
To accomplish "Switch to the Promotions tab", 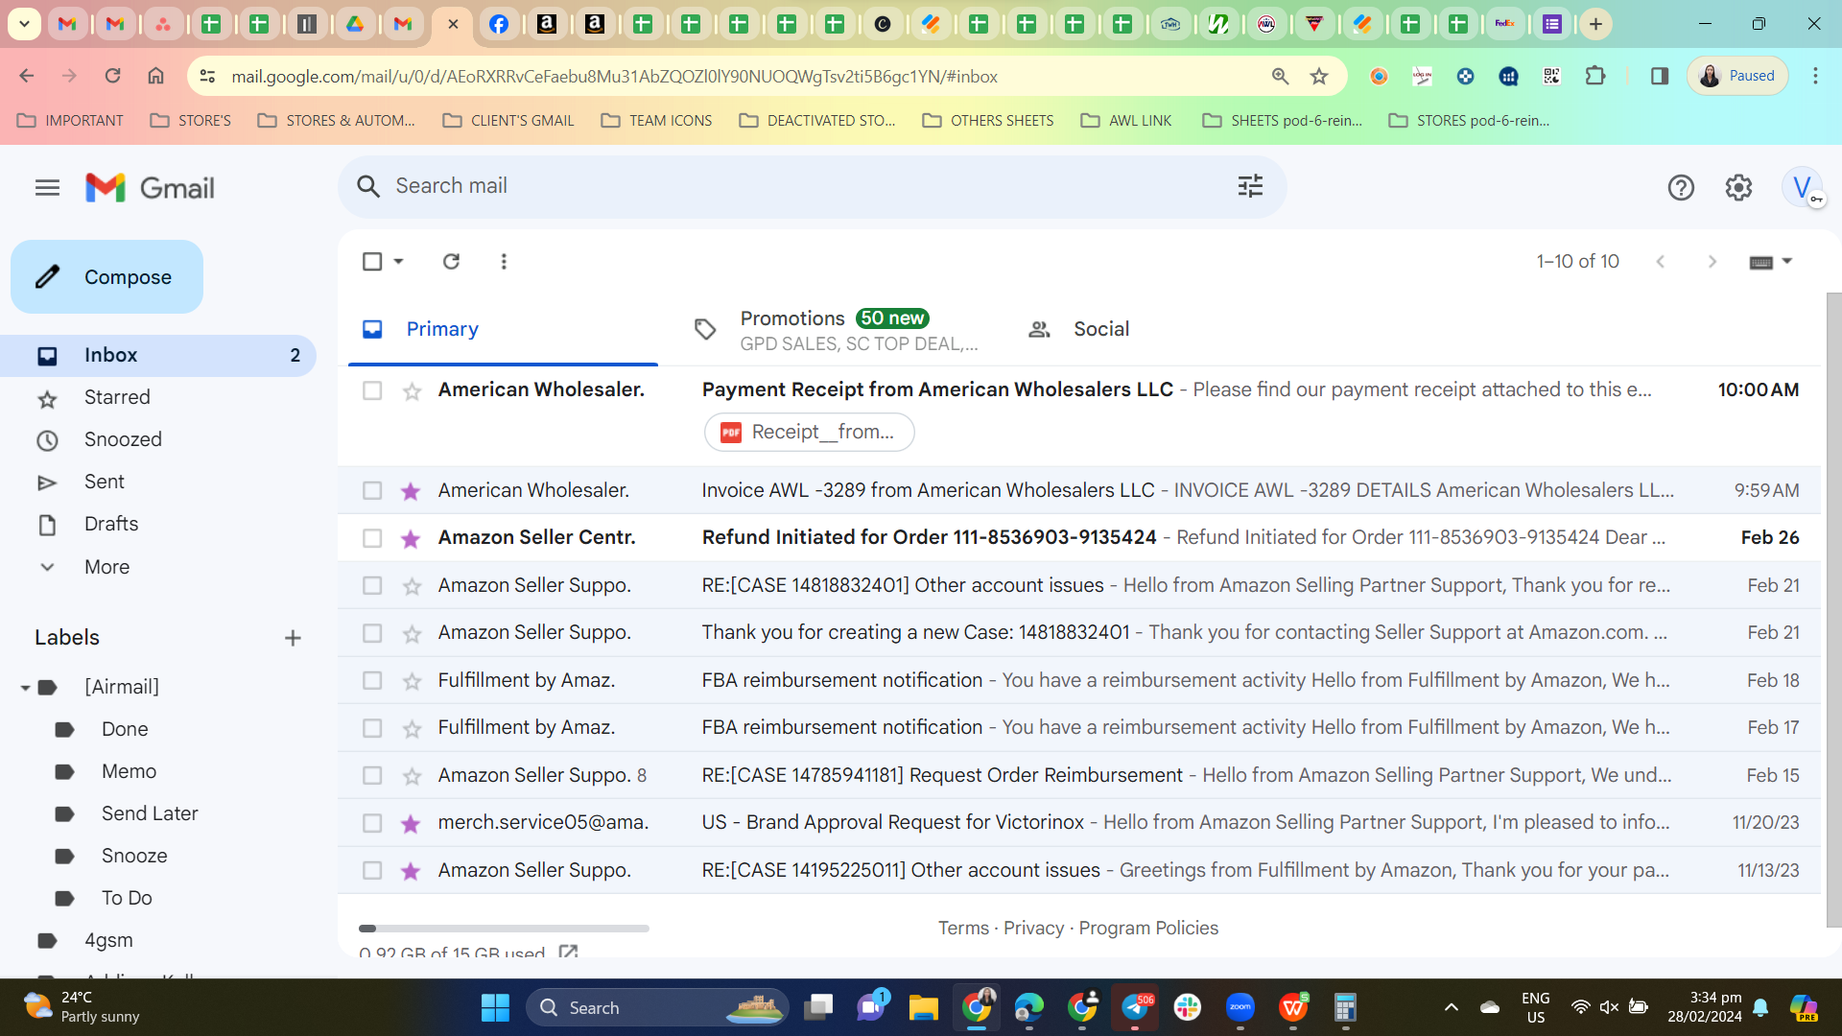I will [836, 330].
